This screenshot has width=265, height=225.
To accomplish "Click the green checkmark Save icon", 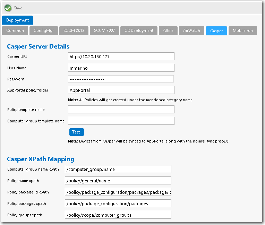I will [8, 8].
